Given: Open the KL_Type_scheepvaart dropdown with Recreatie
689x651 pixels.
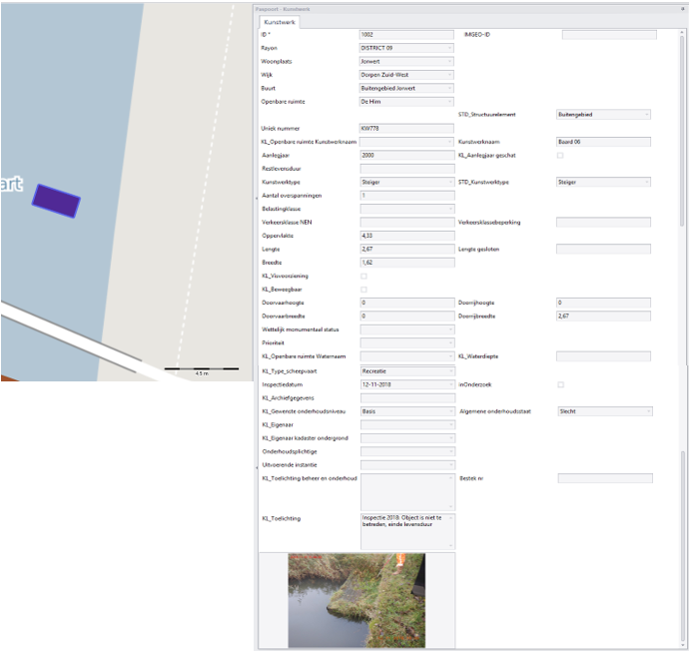Looking at the screenshot, I should point(407,371).
